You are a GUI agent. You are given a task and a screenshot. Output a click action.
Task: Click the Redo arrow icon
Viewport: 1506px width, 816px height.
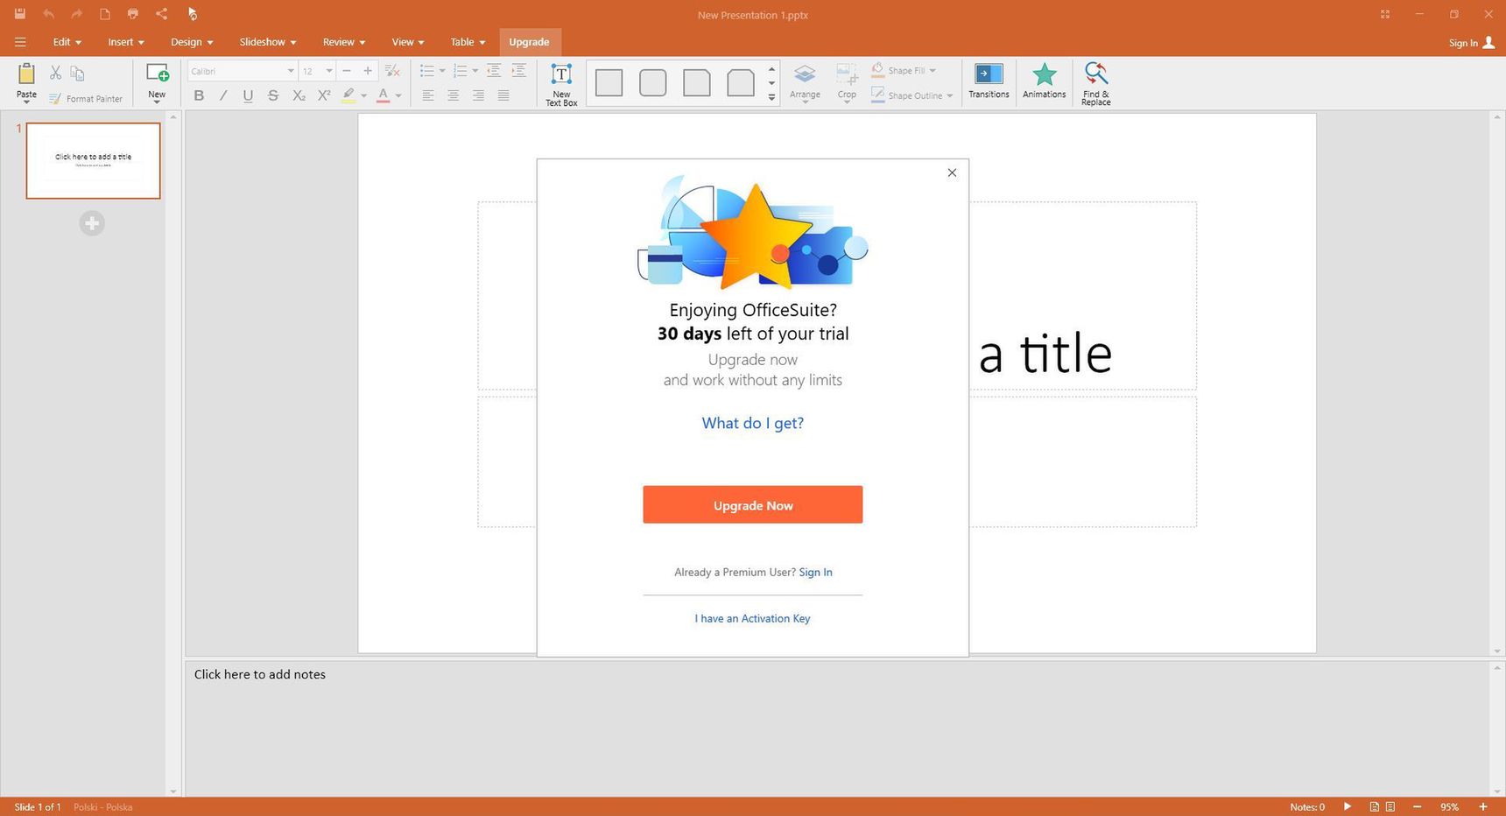(76, 14)
